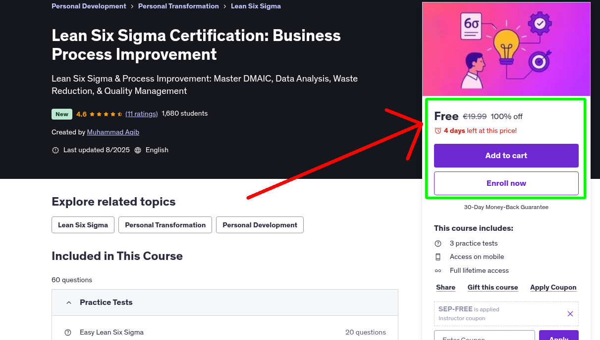Image resolution: width=600 pixels, height=340 pixels.
Task: Click the Full lifetime access text
Action: point(479,271)
